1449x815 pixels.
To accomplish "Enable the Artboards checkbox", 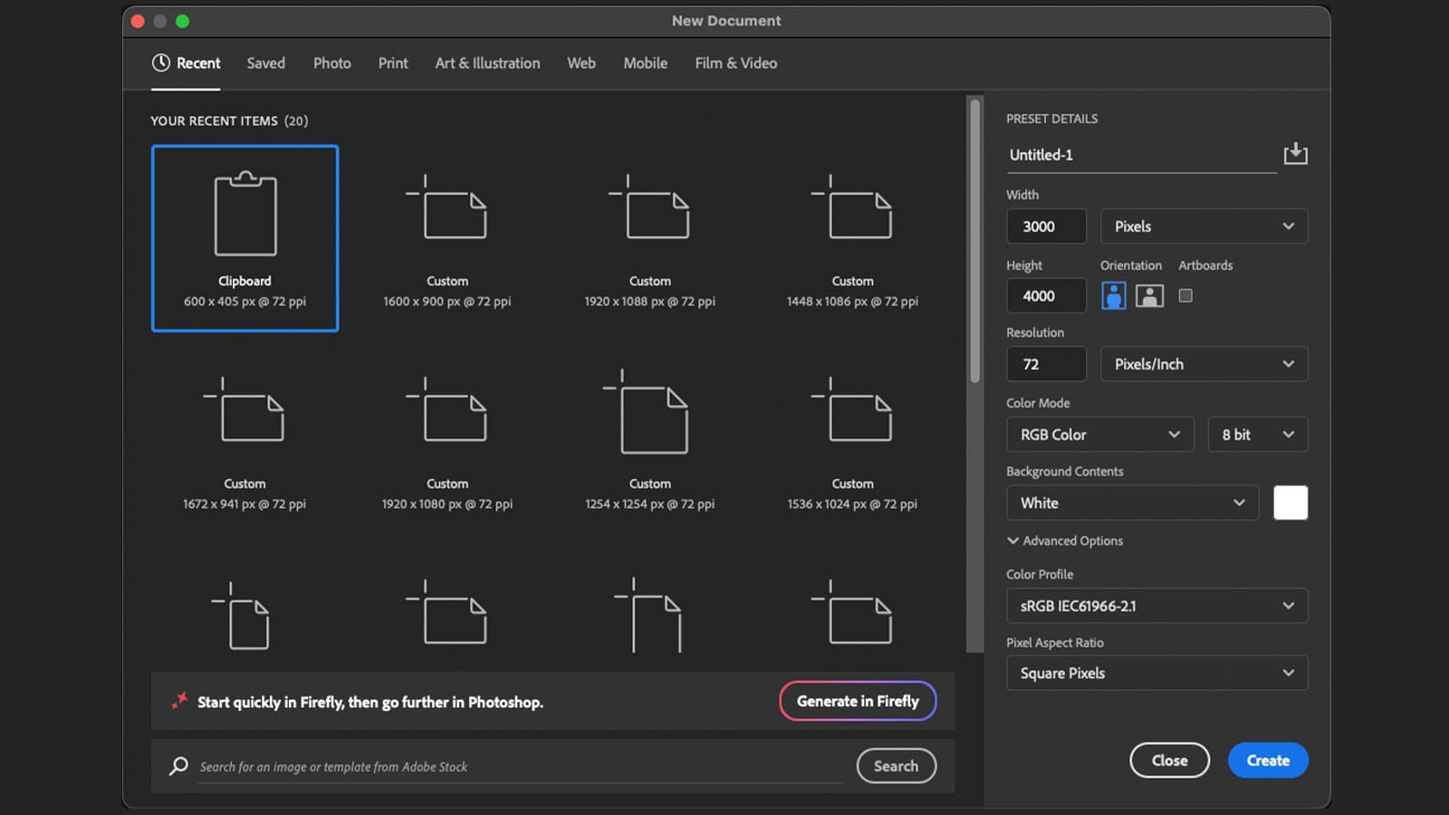I will (1185, 295).
